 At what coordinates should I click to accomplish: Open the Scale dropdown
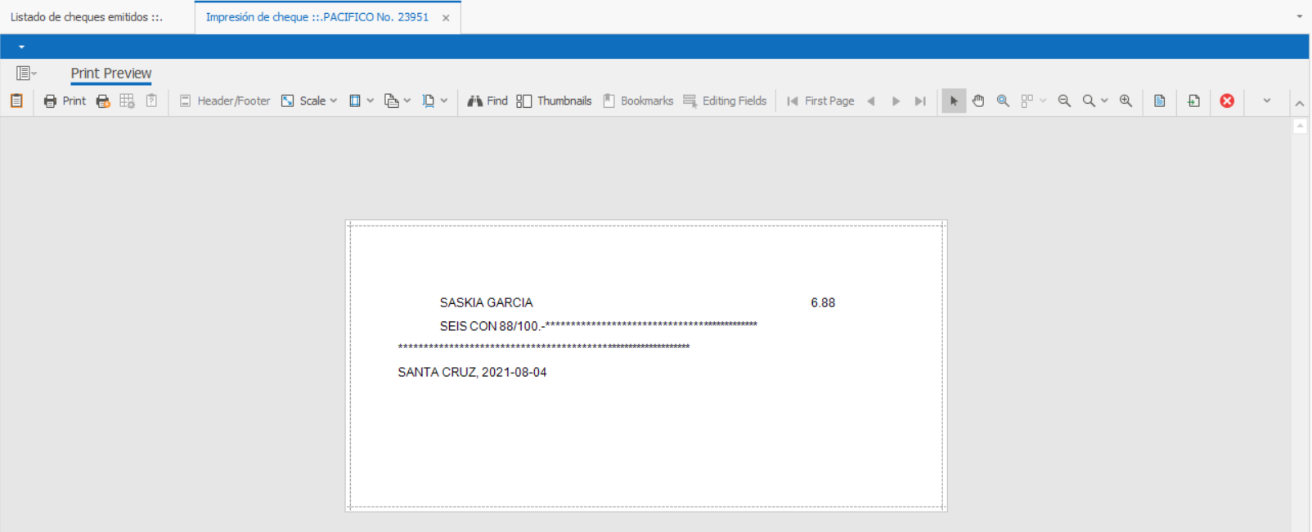click(x=309, y=101)
